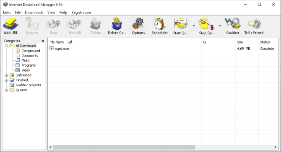Open the Scheduler alarm clock icon
The width and height of the screenshot is (281, 152).
(x=159, y=23)
